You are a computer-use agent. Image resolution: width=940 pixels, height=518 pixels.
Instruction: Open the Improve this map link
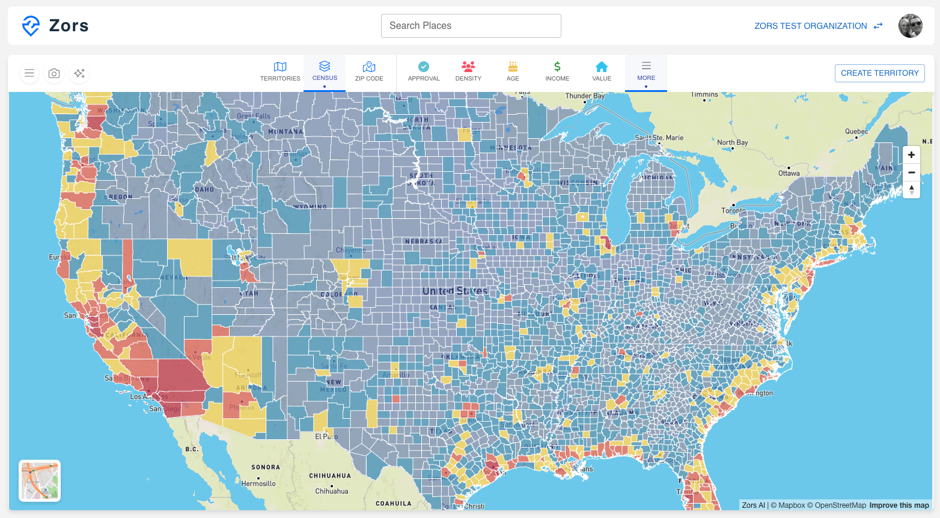click(x=899, y=505)
